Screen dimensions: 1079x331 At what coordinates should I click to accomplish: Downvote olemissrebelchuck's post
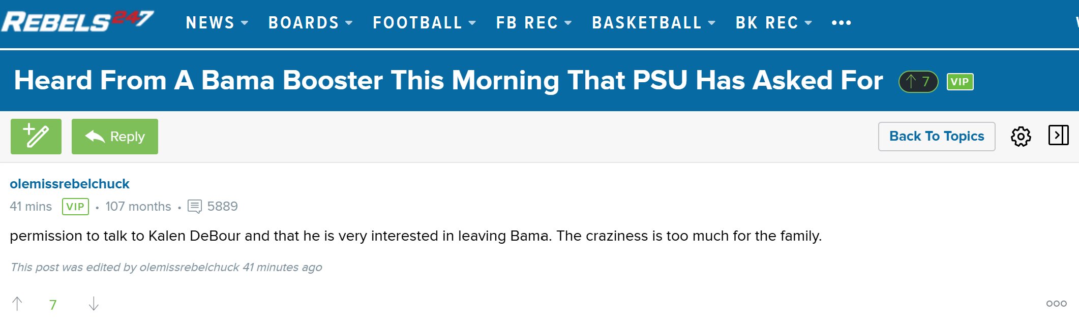point(94,304)
